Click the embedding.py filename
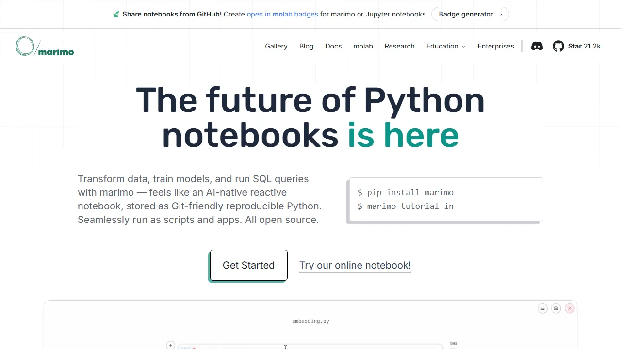The height and width of the screenshot is (349, 621). [x=310, y=321]
